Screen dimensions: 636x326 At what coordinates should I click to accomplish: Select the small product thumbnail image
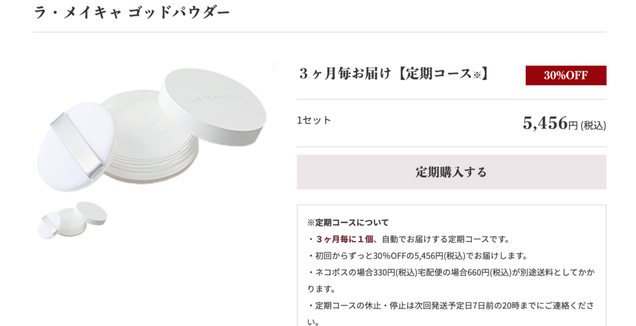(72, 220)
